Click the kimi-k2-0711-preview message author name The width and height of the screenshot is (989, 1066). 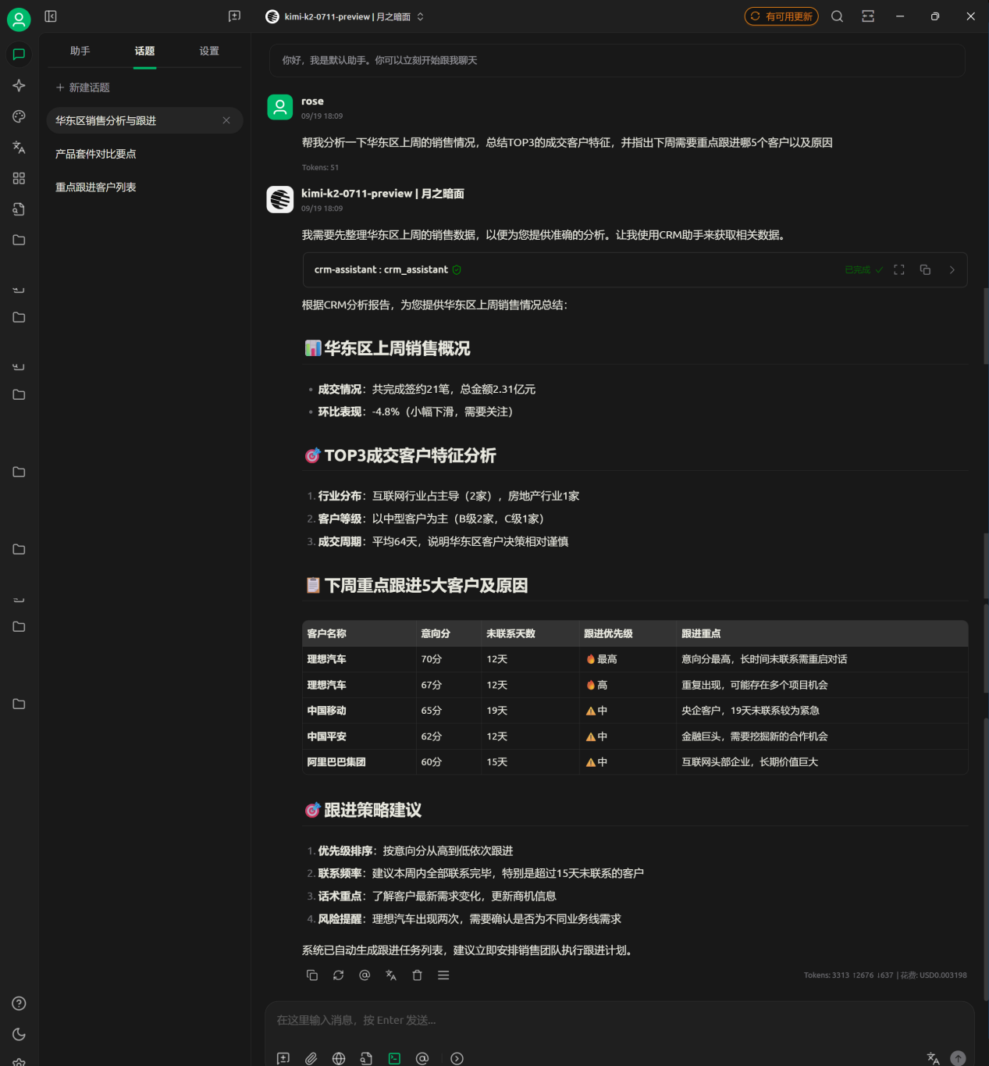point(382,194)
